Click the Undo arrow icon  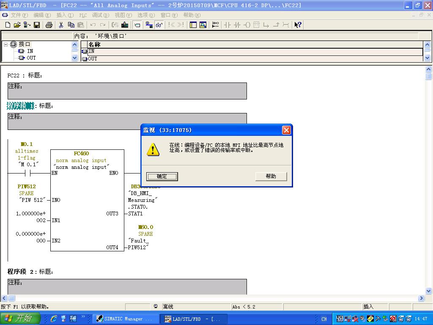pyautogui.click(x=93, y=25)
